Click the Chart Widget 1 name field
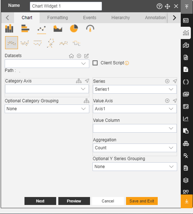The height and width of the screenshot is (214, 193). coord(66,6)
